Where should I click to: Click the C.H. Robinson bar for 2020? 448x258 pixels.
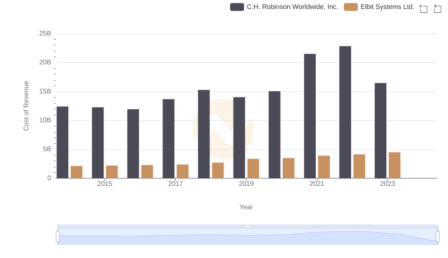pos(274,135)
